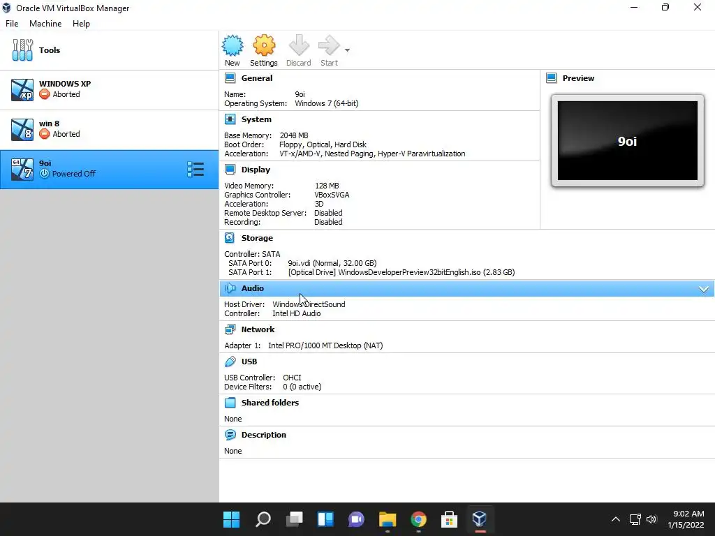The width and height of the screenshot is (715, 536).
Task: Select the WINDOWS XP machine icon
Action: [22, 89]
